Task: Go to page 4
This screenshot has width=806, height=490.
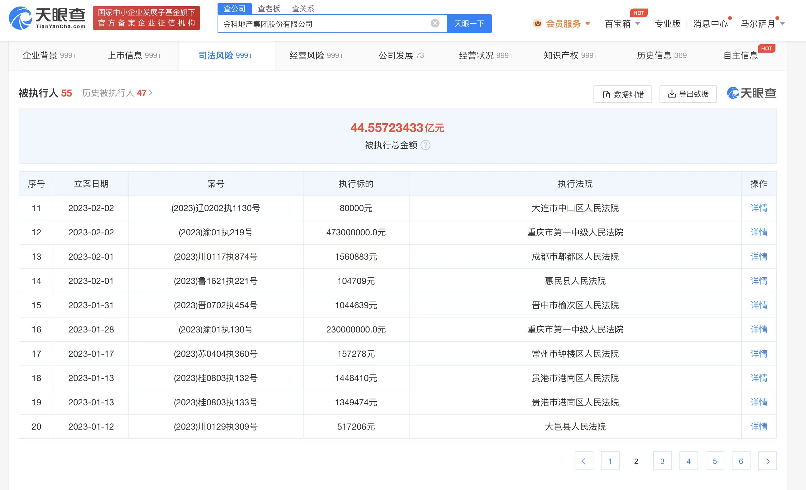Action: 688,461
